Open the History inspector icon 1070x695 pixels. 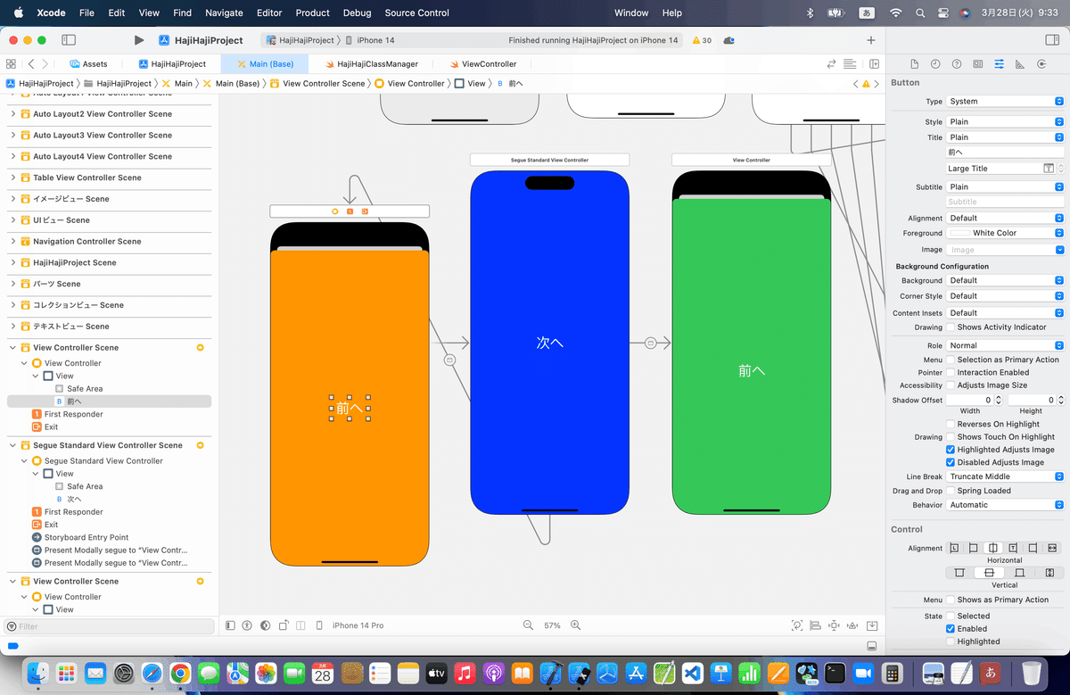coord(935,64)
